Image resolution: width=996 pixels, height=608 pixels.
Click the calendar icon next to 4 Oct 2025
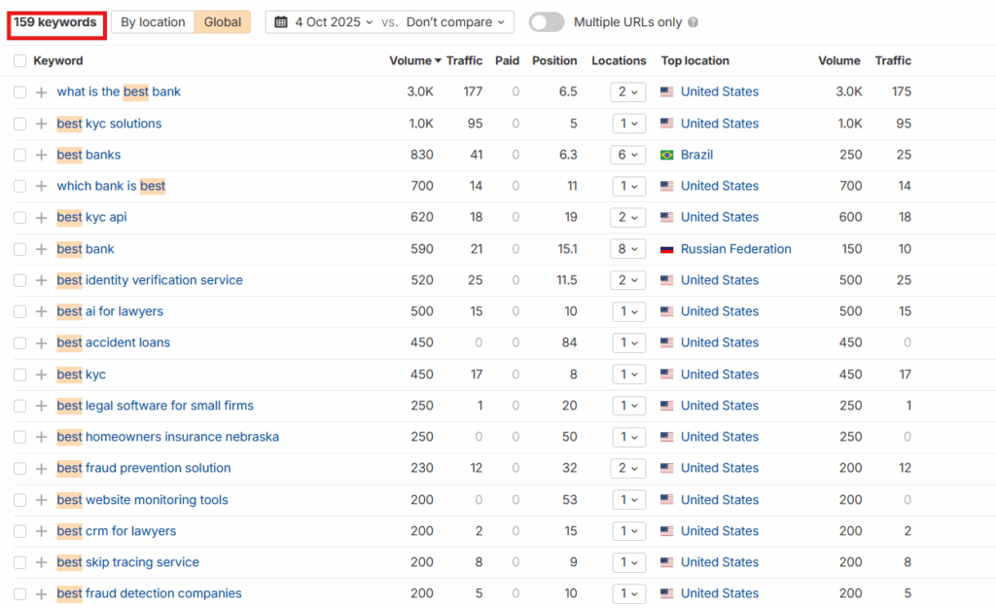tap(282, 21)
